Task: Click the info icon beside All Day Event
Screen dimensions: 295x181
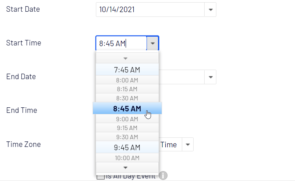Action: point(163,176)
